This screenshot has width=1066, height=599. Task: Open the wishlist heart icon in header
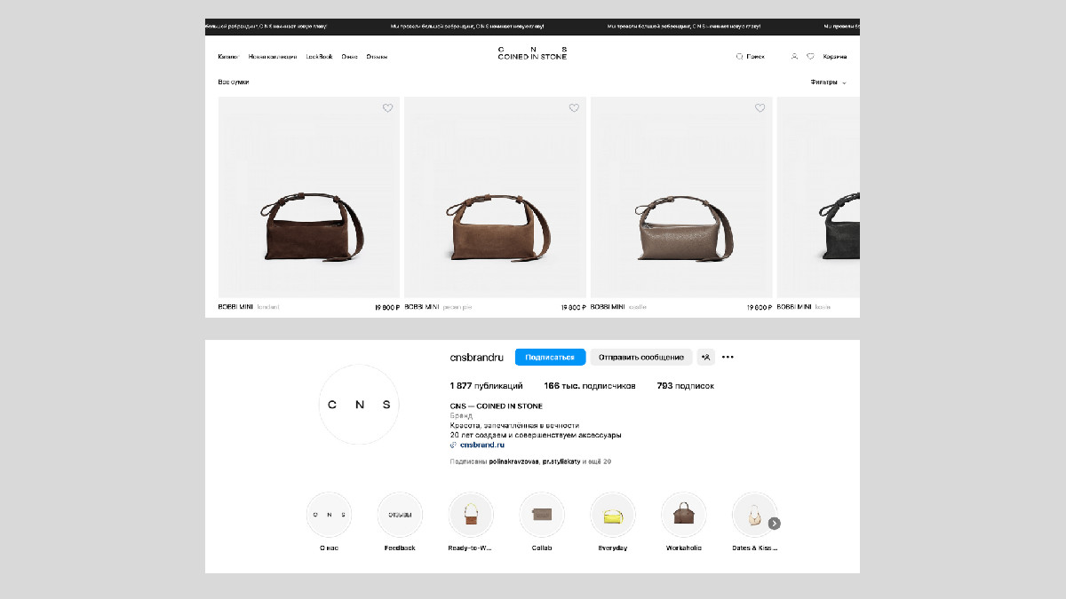pos(810,57)
